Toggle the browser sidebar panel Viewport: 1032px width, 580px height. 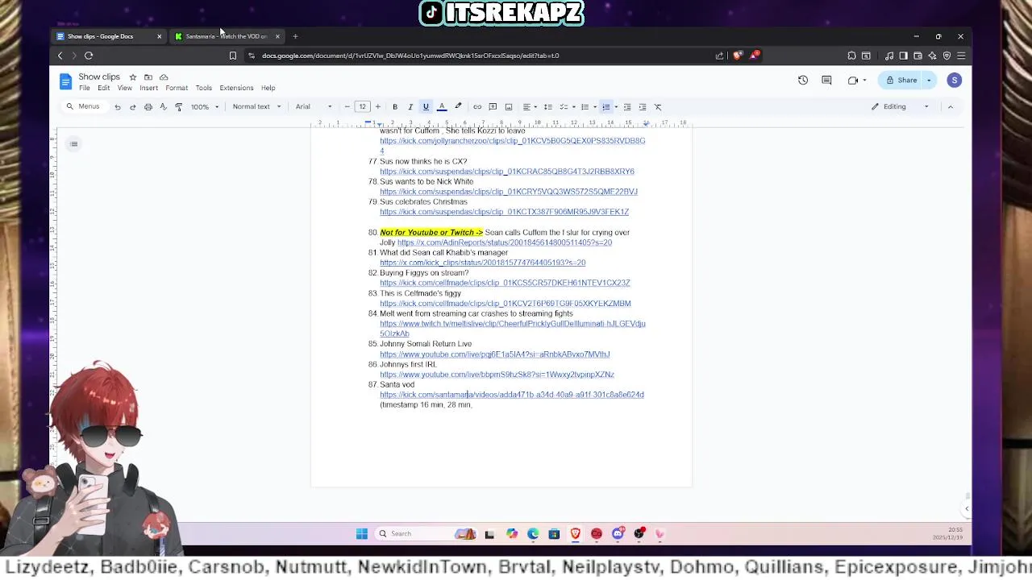tap(903, 56)
